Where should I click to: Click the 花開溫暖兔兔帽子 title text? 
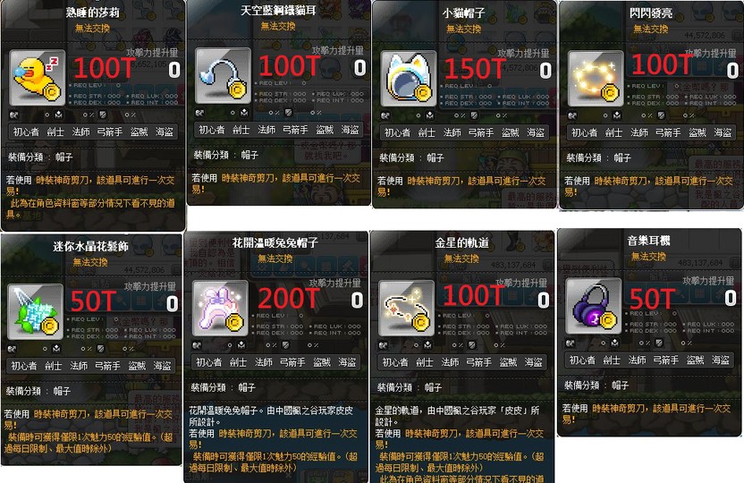coord(275,243)
